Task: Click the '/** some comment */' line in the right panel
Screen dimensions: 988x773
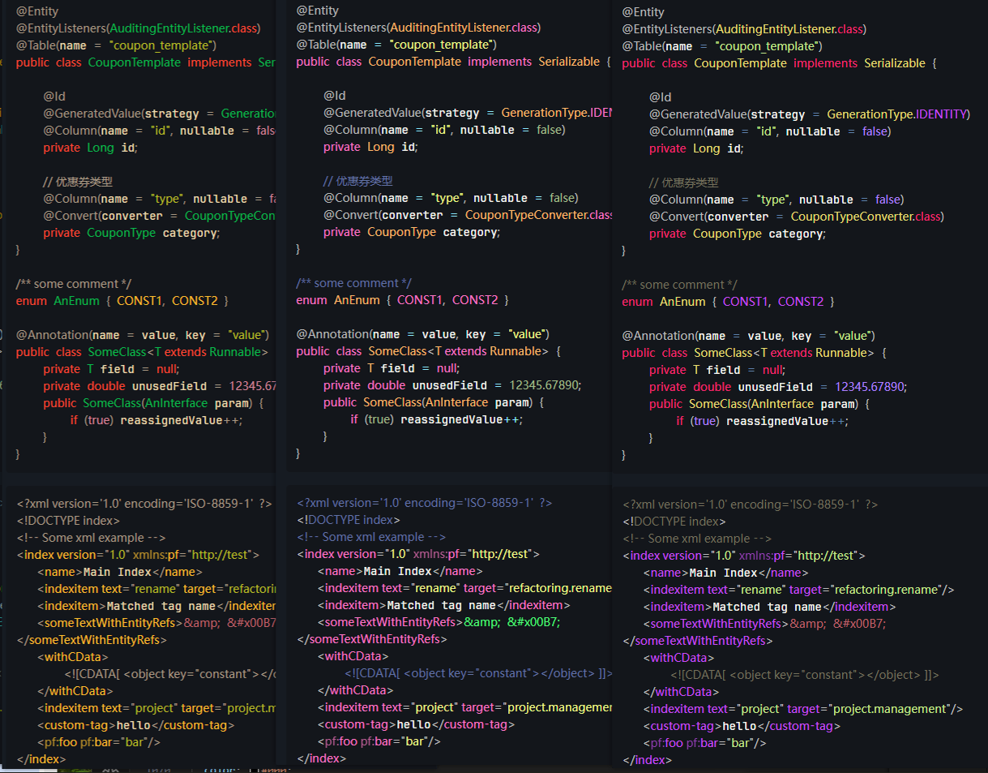Action: coord(680,285)
